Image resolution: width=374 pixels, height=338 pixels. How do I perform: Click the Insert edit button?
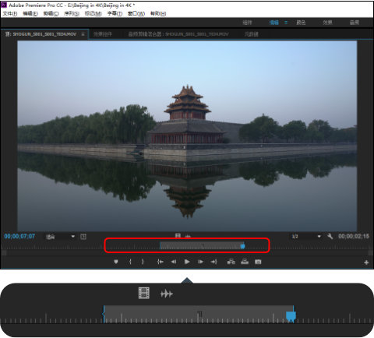[x=231, y=262]
